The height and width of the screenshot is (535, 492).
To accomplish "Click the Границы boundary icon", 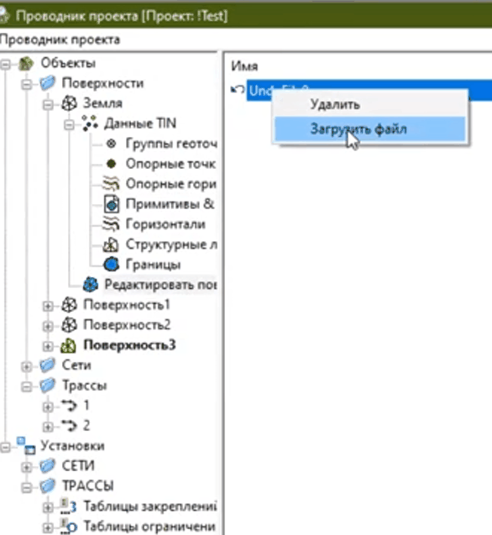I will [111, 265].
